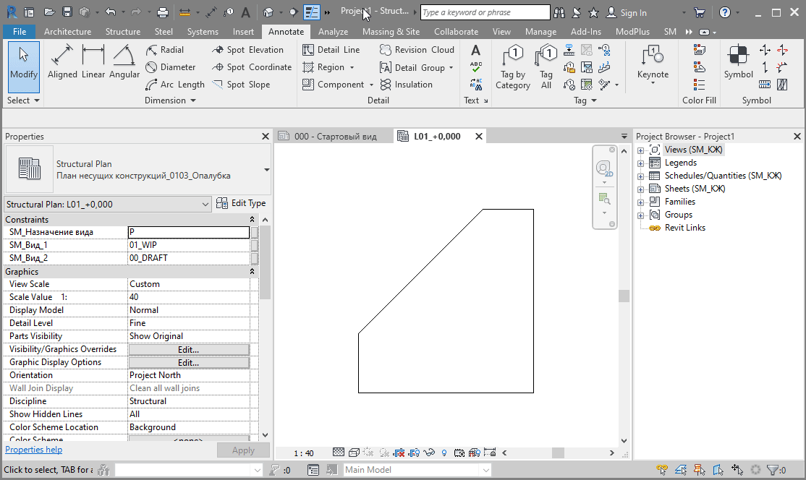
Task: Choose the Linear dimension tool
Action: click(x=93, y=62)
